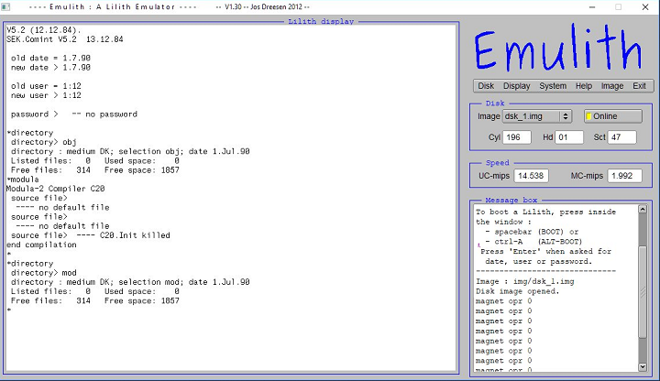Close the Emulith window
The width and height of the screenshot is (660, 381).
click(x=645, y=7)
